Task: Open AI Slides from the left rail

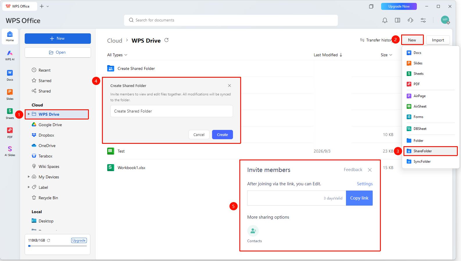Action: click(x=10, y=151)
